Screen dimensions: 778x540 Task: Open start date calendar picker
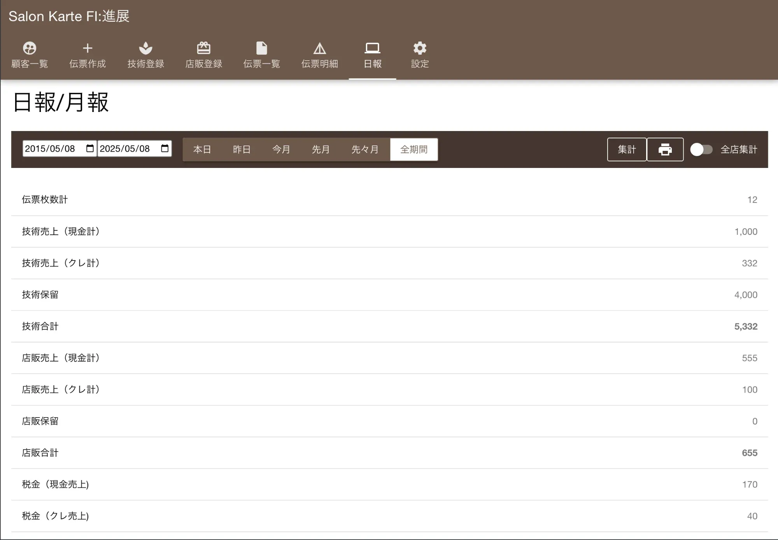[x=90, y=149]
